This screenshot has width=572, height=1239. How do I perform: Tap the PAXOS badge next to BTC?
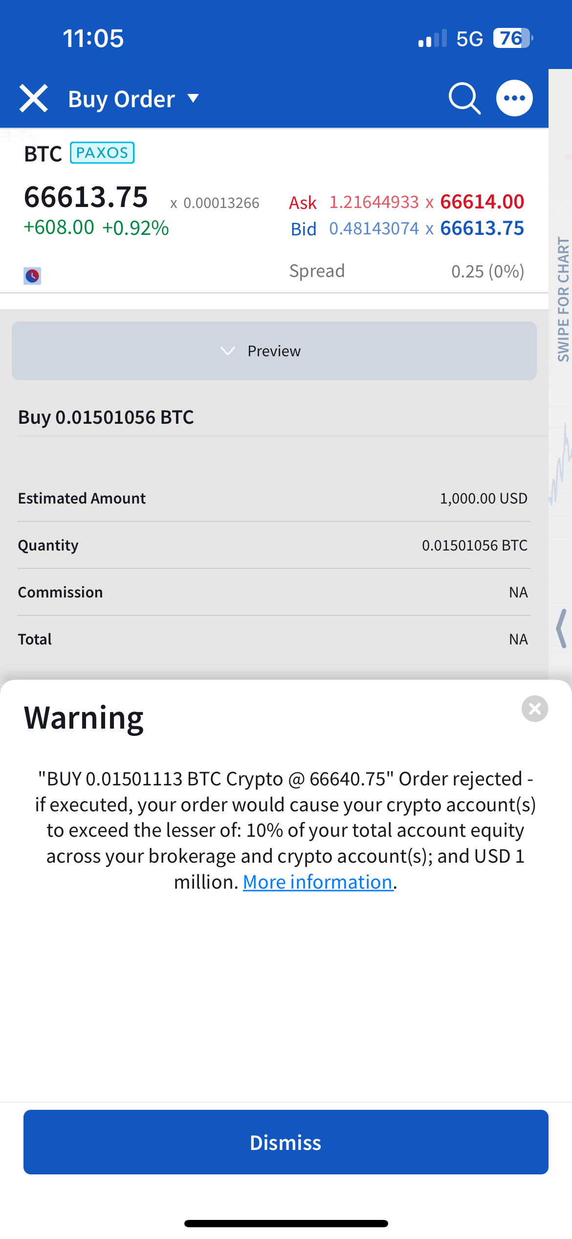click(102, 153)
